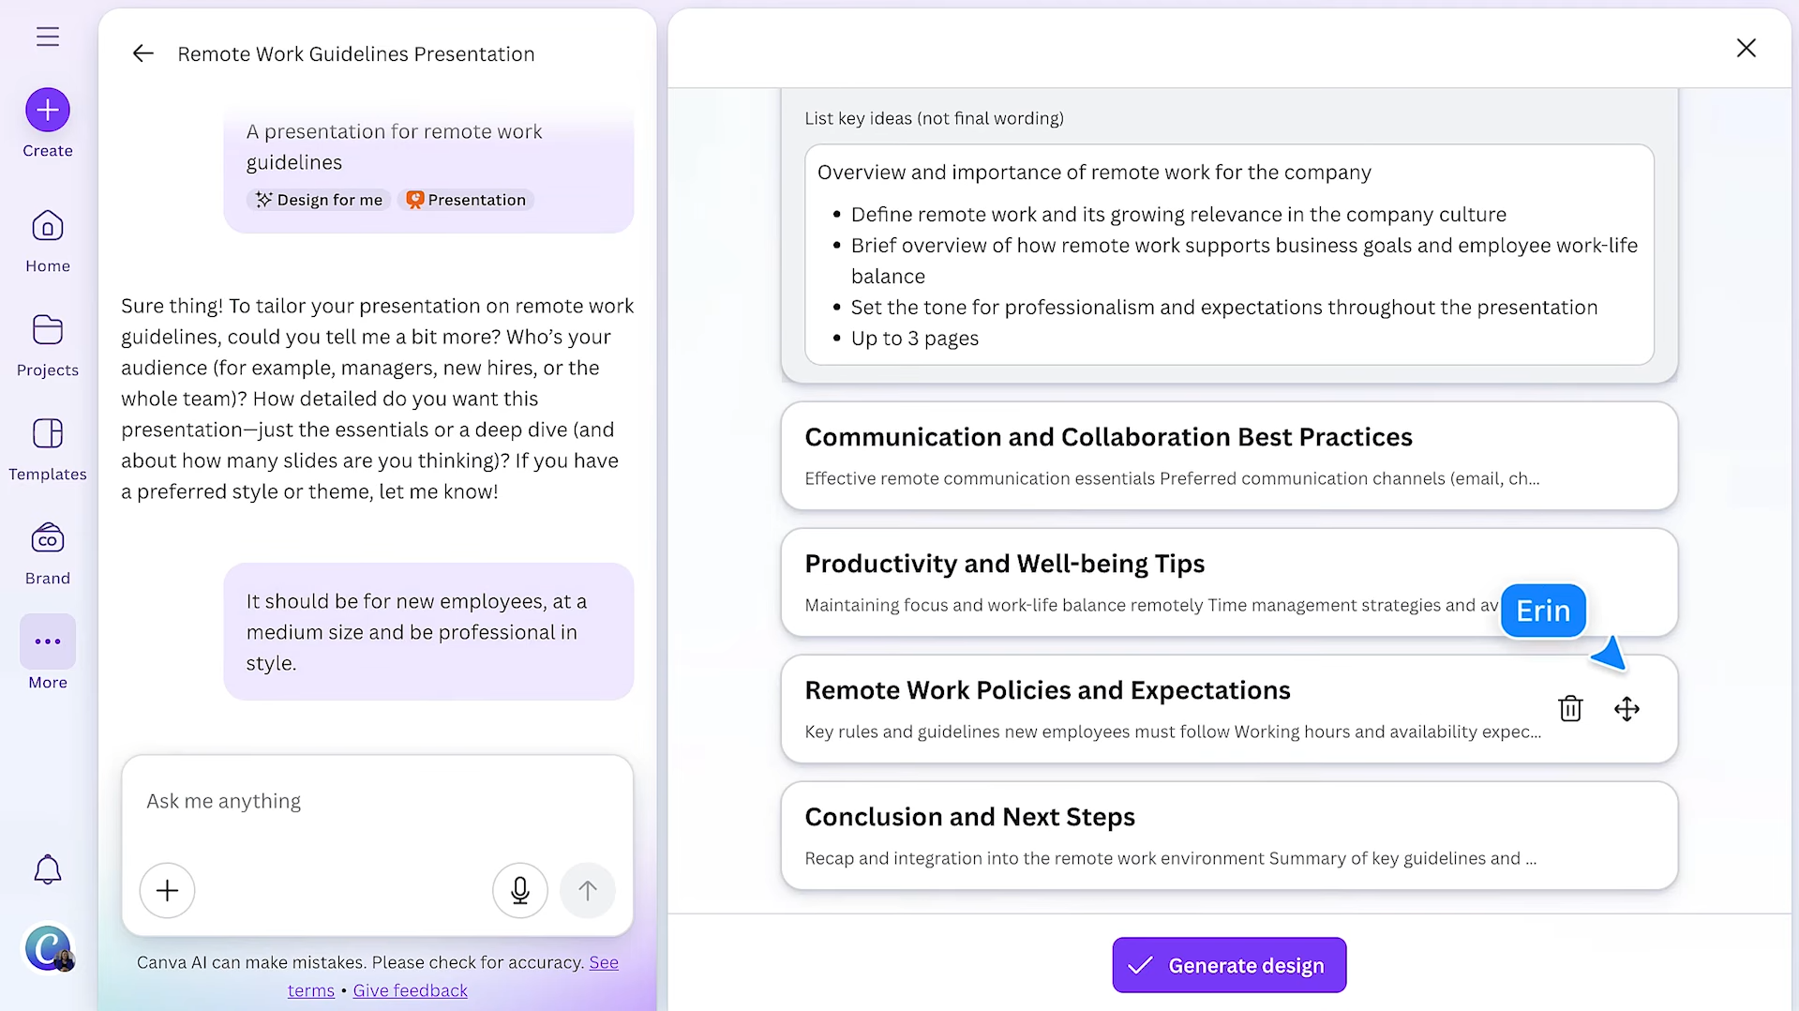Open the hamburger menu icon
This screenshot has height=1011, width=1799.
48,37
